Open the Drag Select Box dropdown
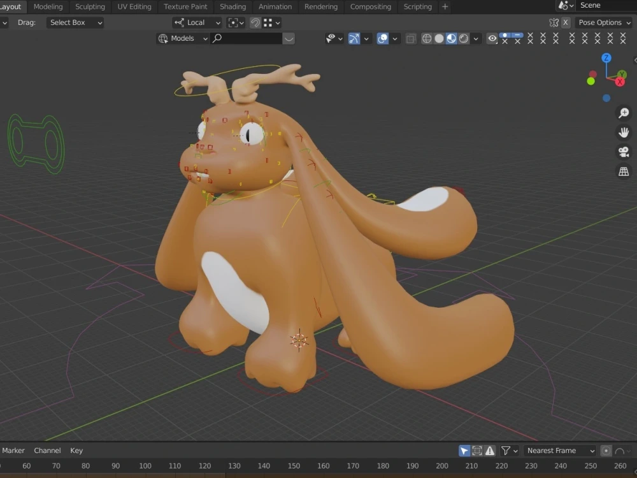 point(75,22)
